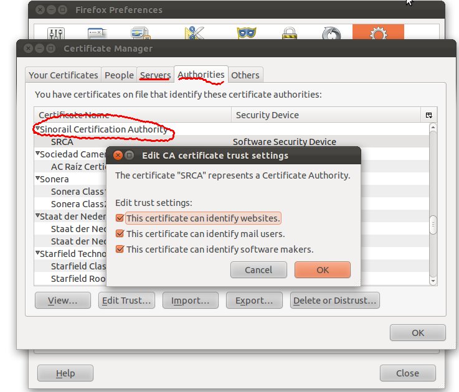Click OK in Edit CA trust dialog
Viewport: 459px width, 392px height.
(x=323, y=269)
